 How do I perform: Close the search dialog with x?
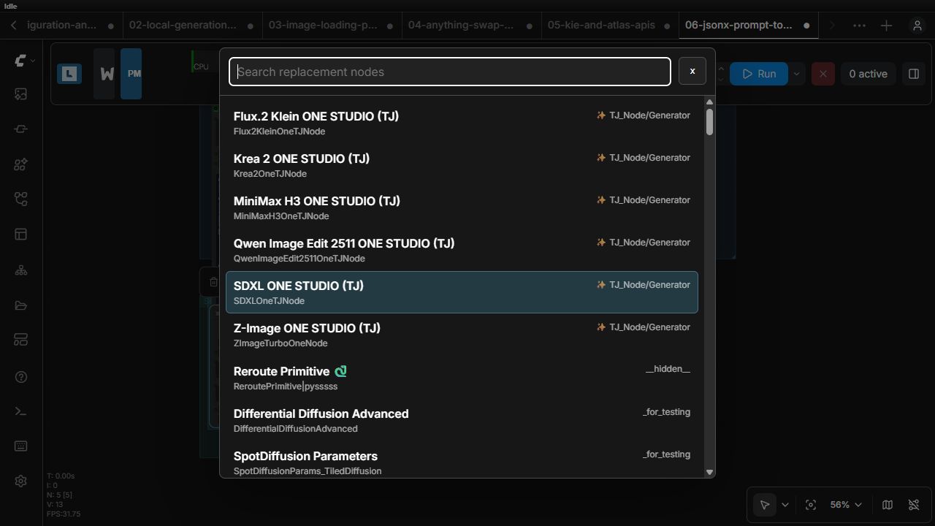coord(692,71)
